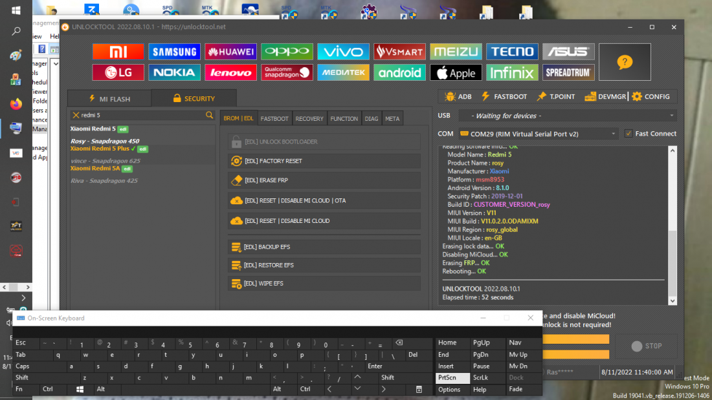Click the STOP button
The height and width of the screenshot is (400, 712).
647,346
